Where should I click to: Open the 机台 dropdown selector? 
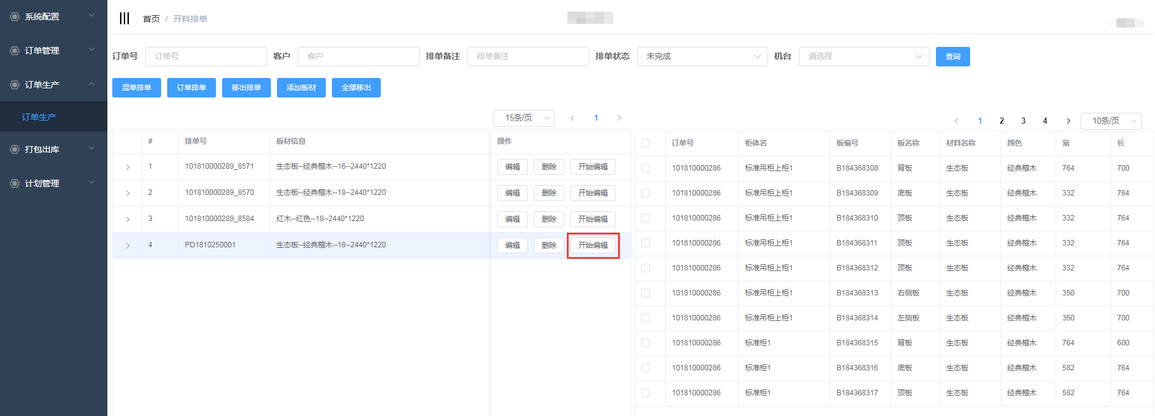[863, 57]
